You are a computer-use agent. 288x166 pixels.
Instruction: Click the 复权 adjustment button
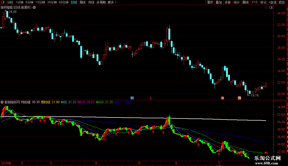pyautogui.click(x=210, y=2)
